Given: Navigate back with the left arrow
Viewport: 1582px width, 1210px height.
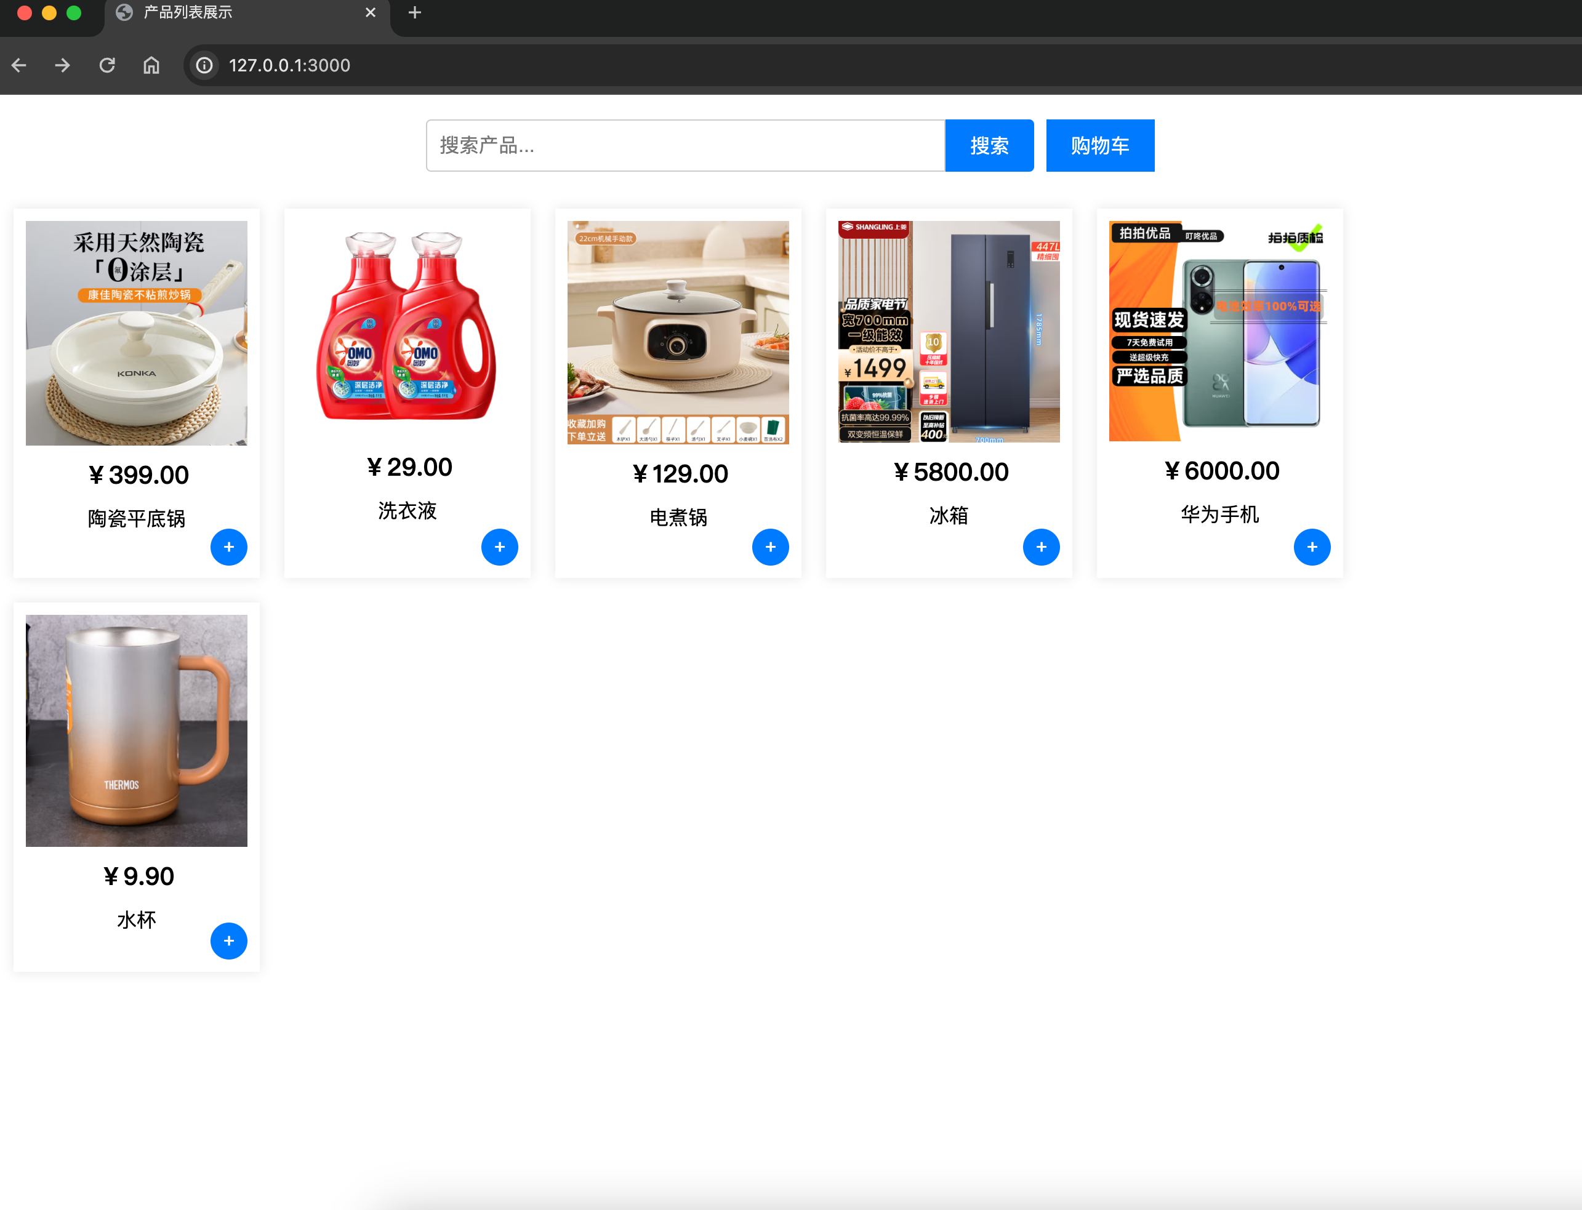Looking at the screenshot, I should (x=20, y=65).
